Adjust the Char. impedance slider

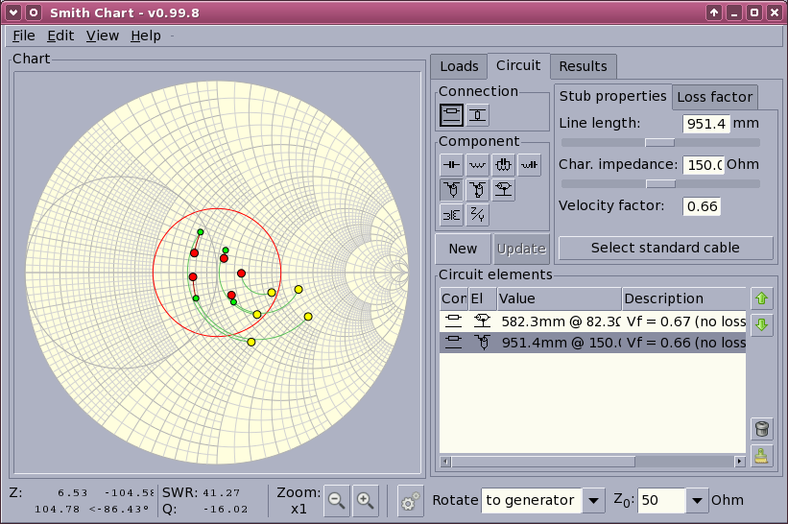(659, 184)
